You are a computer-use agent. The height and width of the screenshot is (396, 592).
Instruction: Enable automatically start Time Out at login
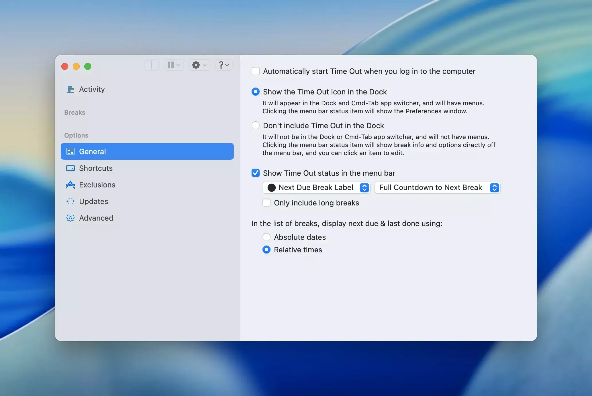(x=256, y=71)
